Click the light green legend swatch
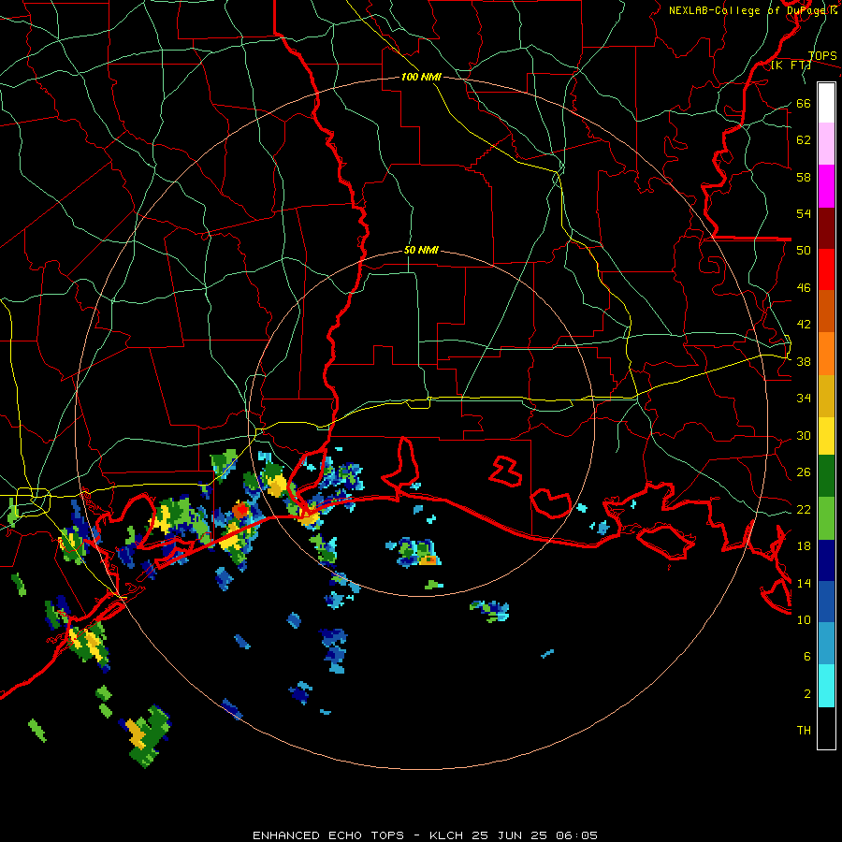 tap(826, 518)
